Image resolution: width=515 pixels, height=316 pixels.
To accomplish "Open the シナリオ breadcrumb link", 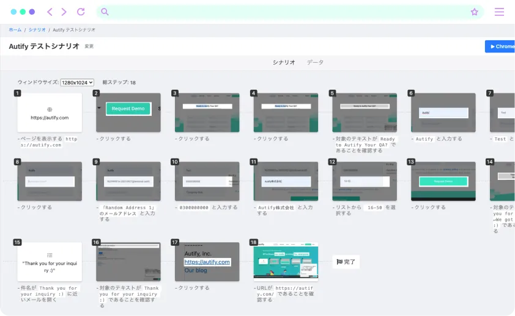I will coord(37,30).
